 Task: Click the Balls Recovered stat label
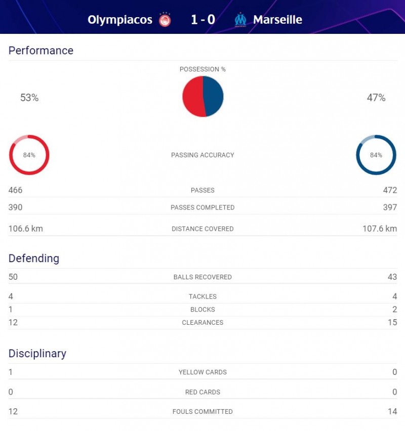click(202, 277)
